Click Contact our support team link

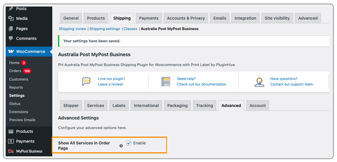(292, 84)
